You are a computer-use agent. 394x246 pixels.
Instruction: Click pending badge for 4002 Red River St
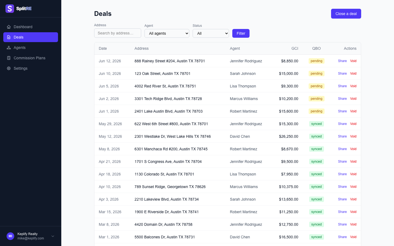(x=317, y=86)
